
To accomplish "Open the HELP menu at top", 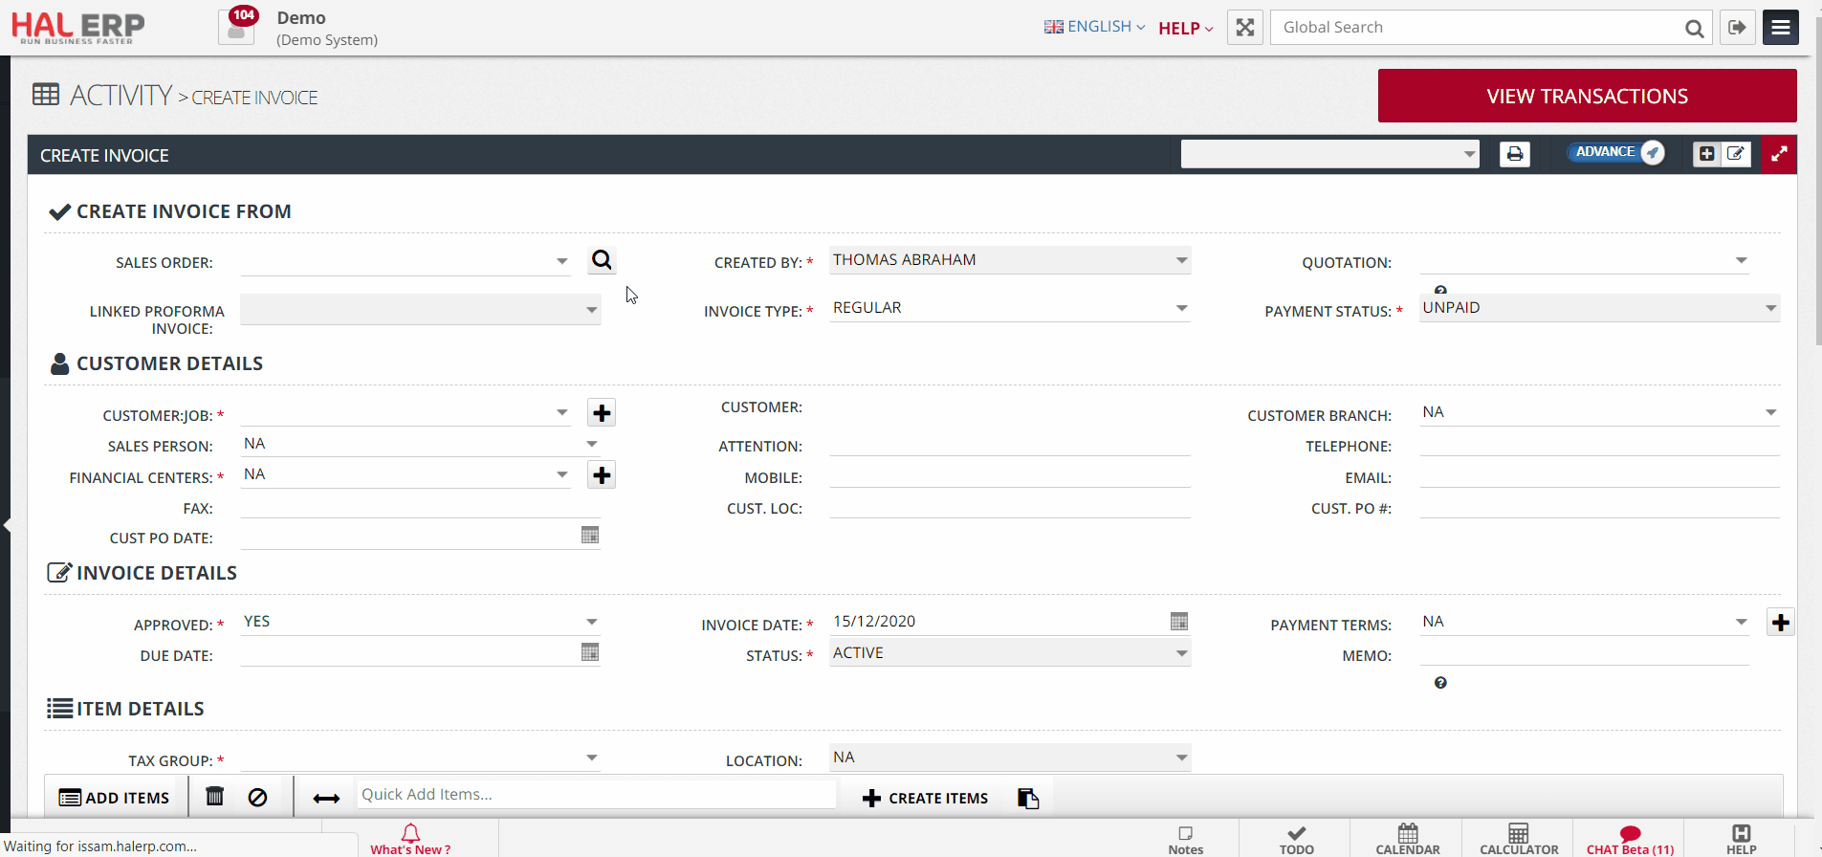I will pos(1185,29).
